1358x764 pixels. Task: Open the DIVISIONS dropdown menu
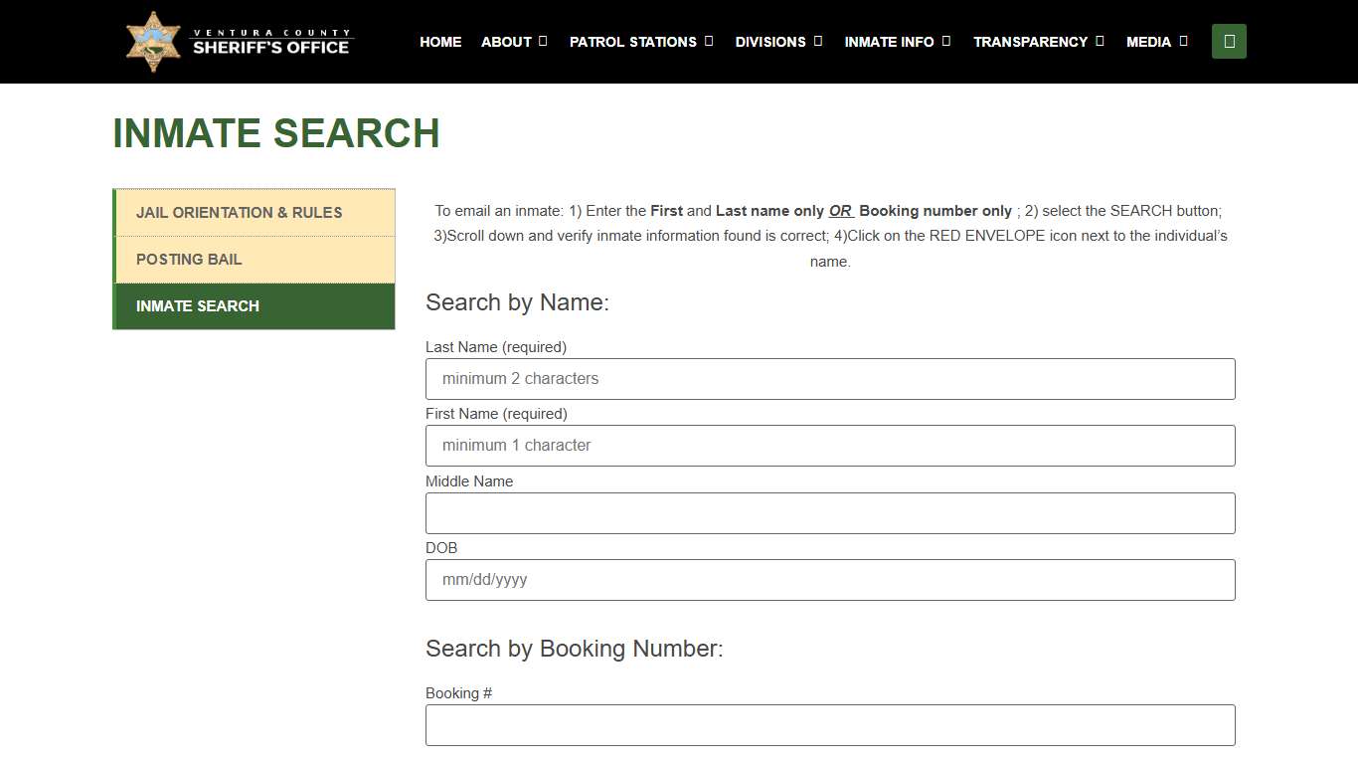click(819, 41)
